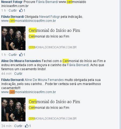Click Newart Fotogr mention in Flávia's reply
Image resolution: width=121 pixels, height=129 pixels.
[x=49, y=17]
